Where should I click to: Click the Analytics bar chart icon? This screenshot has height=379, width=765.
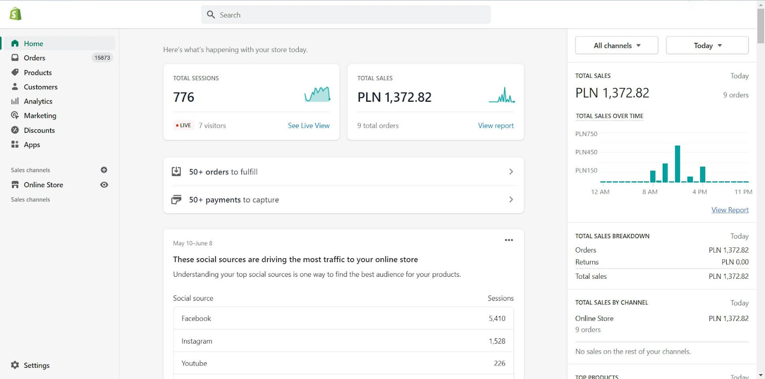(15, 101)
